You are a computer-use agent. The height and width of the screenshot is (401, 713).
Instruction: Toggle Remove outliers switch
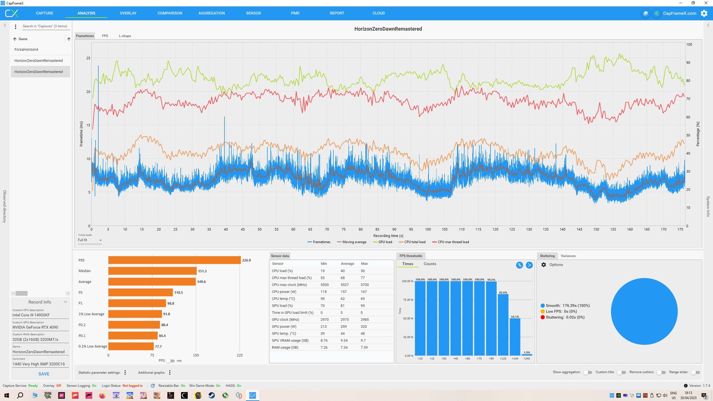pos(661,372)
